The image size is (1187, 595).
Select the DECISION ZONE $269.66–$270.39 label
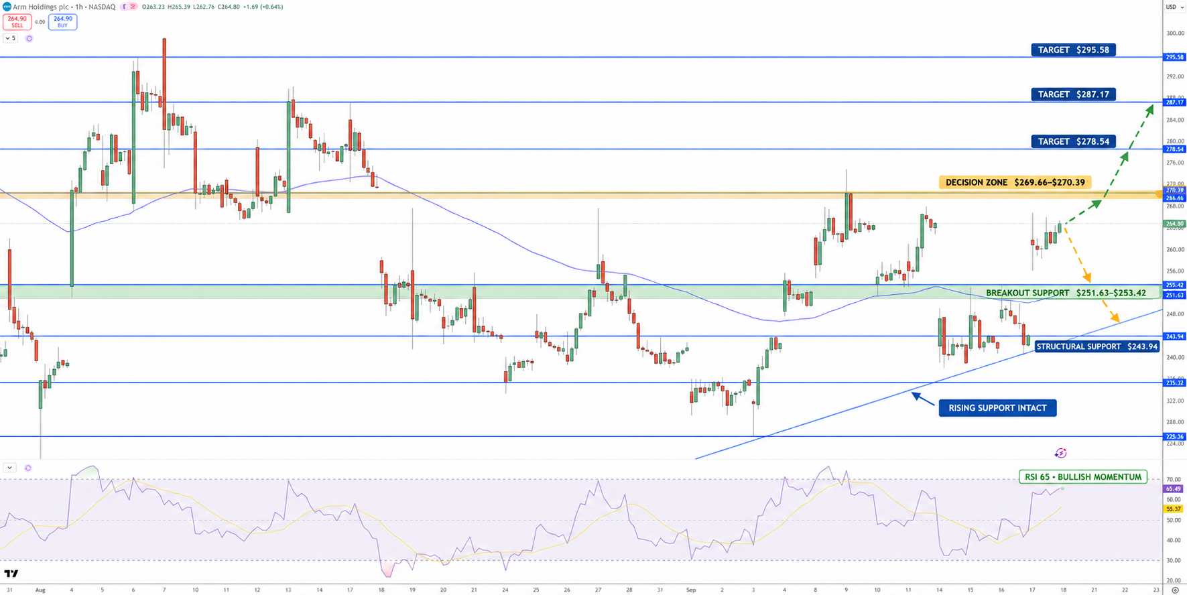coord(1015,182)
